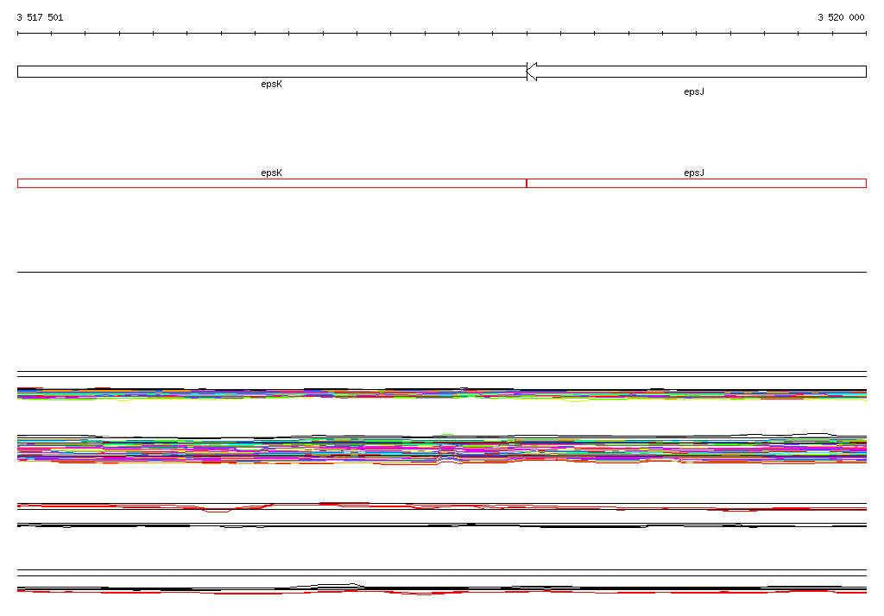Click the end coordinate 3 520 000
The width and height of the screenshot is (884, 616).
pyautogui.click(x=841, y=17)
